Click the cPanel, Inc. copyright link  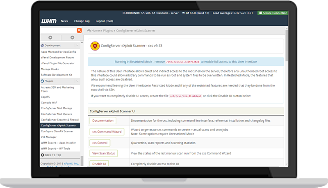click(x=71, y=163)
